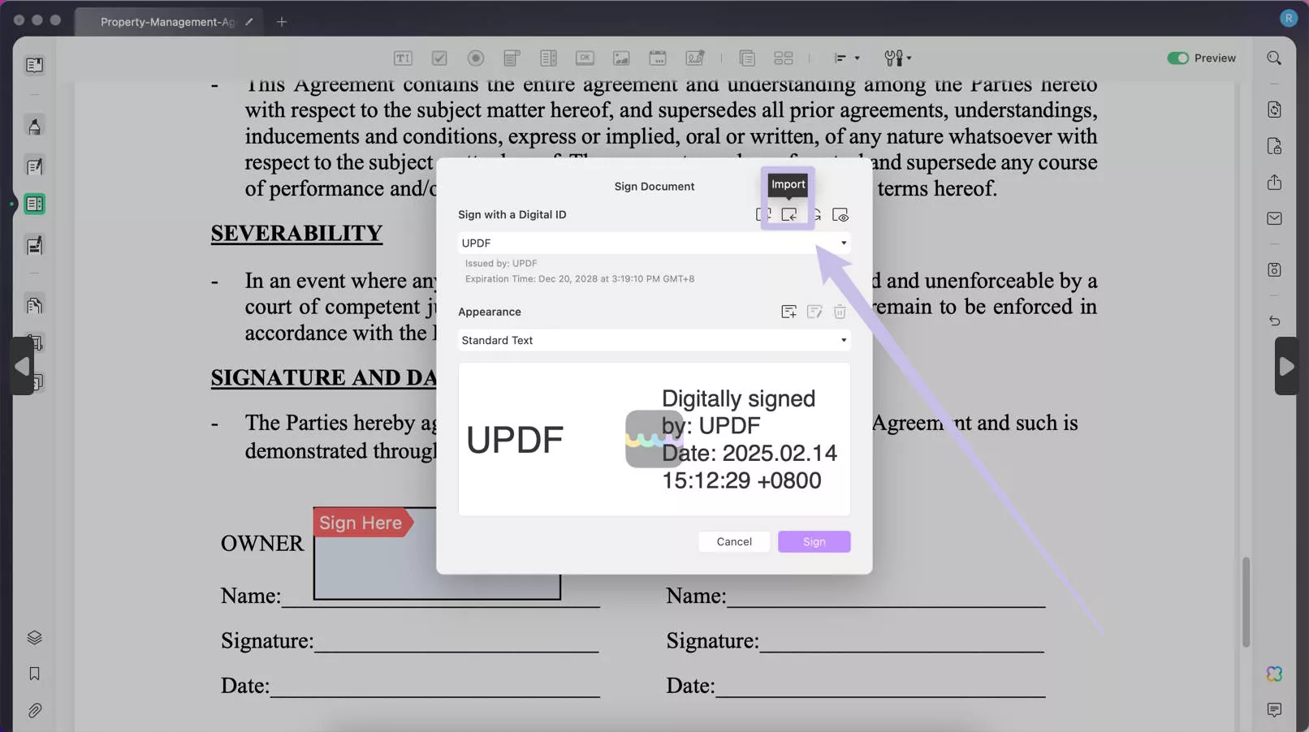Select the Radio Button form tool

(x=476, y=58)
